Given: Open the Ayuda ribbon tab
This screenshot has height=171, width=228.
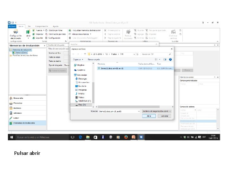Looking at the screenshot, I should [55, 26].
